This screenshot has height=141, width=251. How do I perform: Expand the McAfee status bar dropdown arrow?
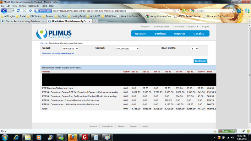tap(239, 131)
